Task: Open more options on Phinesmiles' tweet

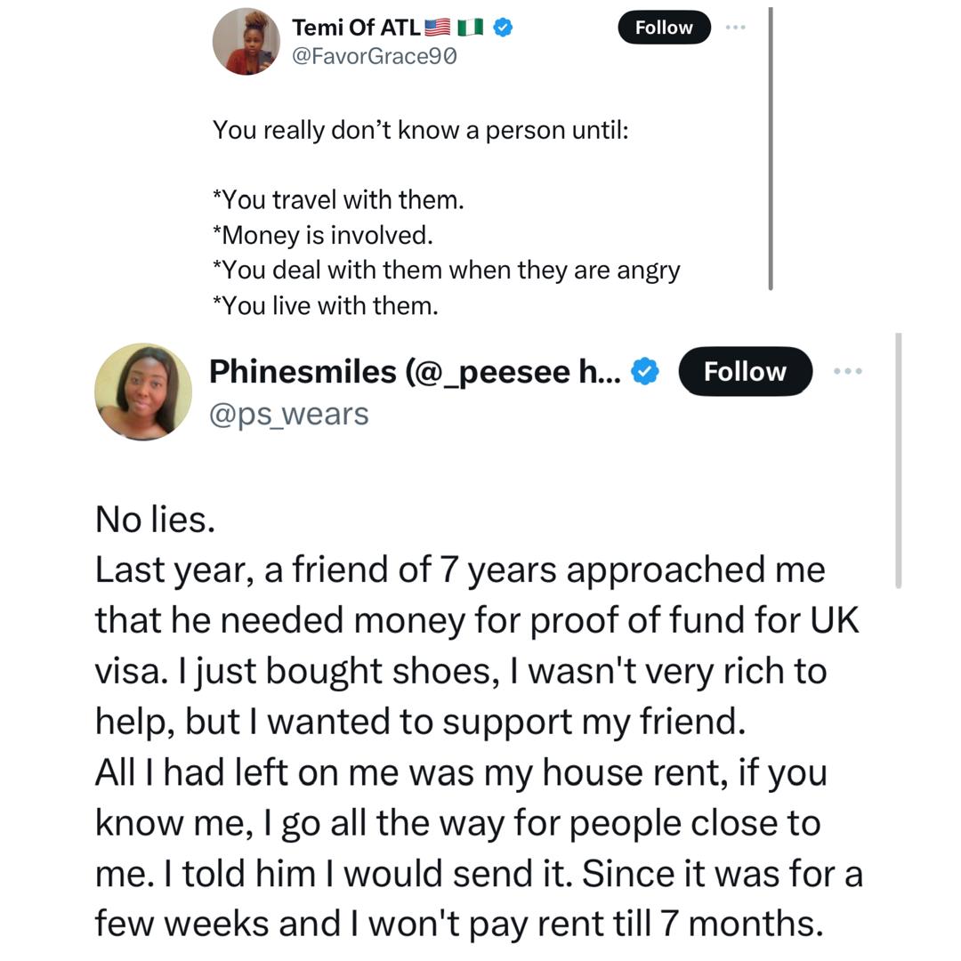Action: tap(847, 371)
